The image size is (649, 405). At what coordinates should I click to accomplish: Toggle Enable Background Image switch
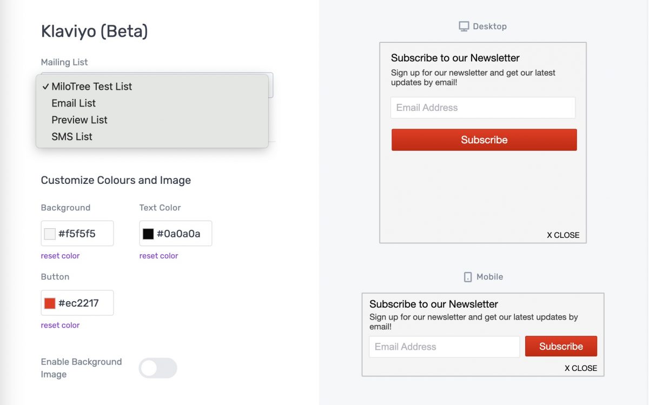click(x=158, y=368)
